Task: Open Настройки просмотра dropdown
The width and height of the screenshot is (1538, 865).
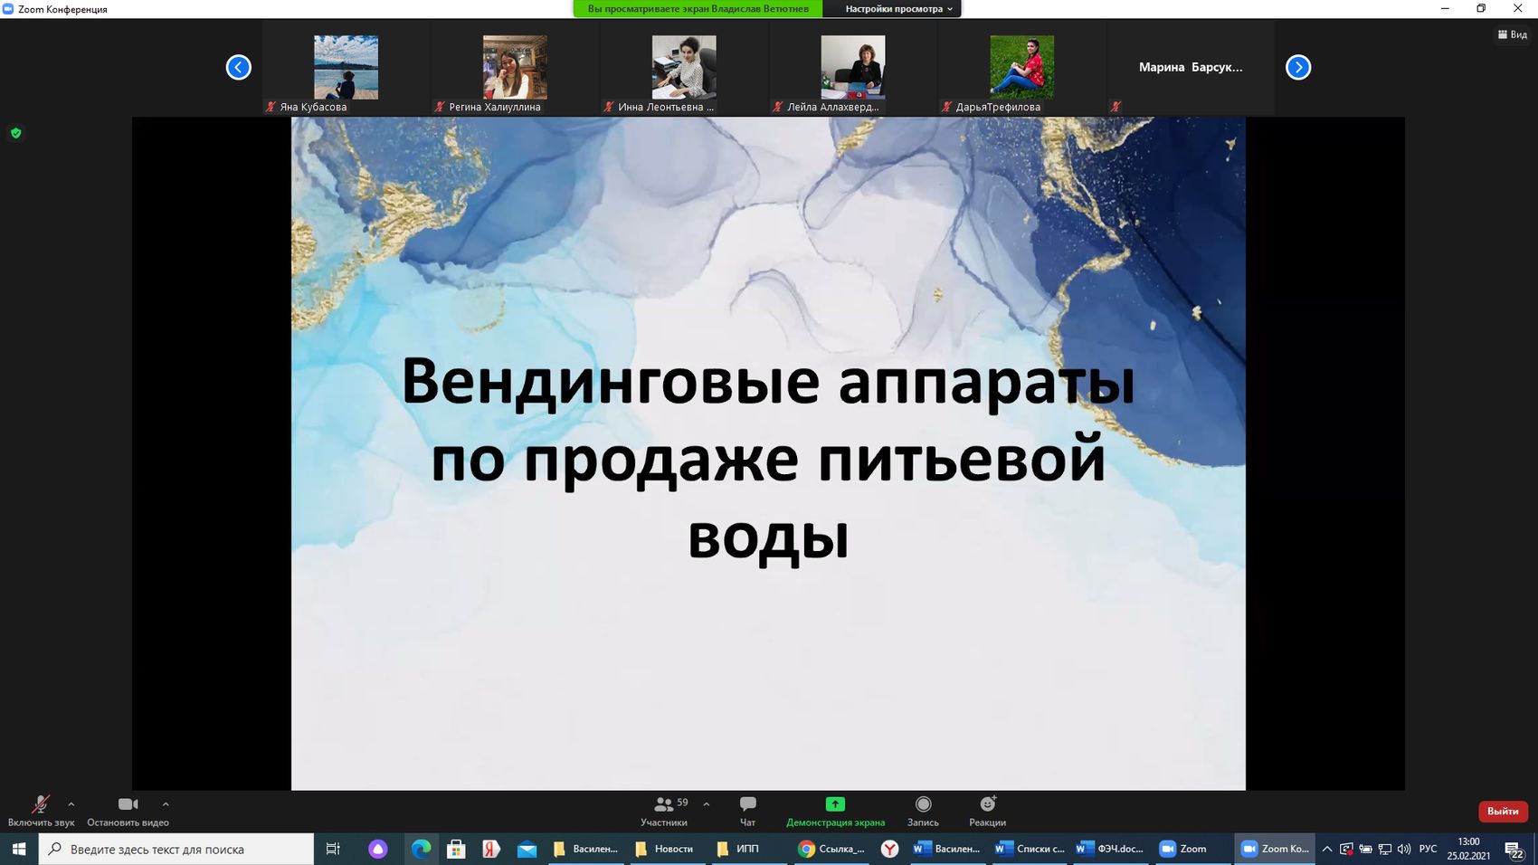Action: point(898,9)
